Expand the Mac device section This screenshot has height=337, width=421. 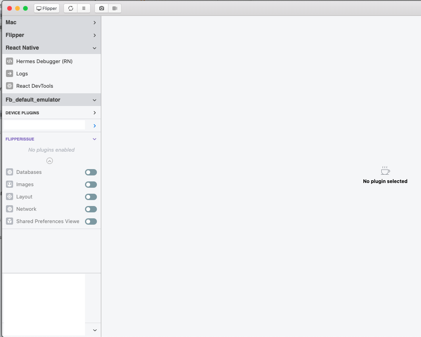94,23
